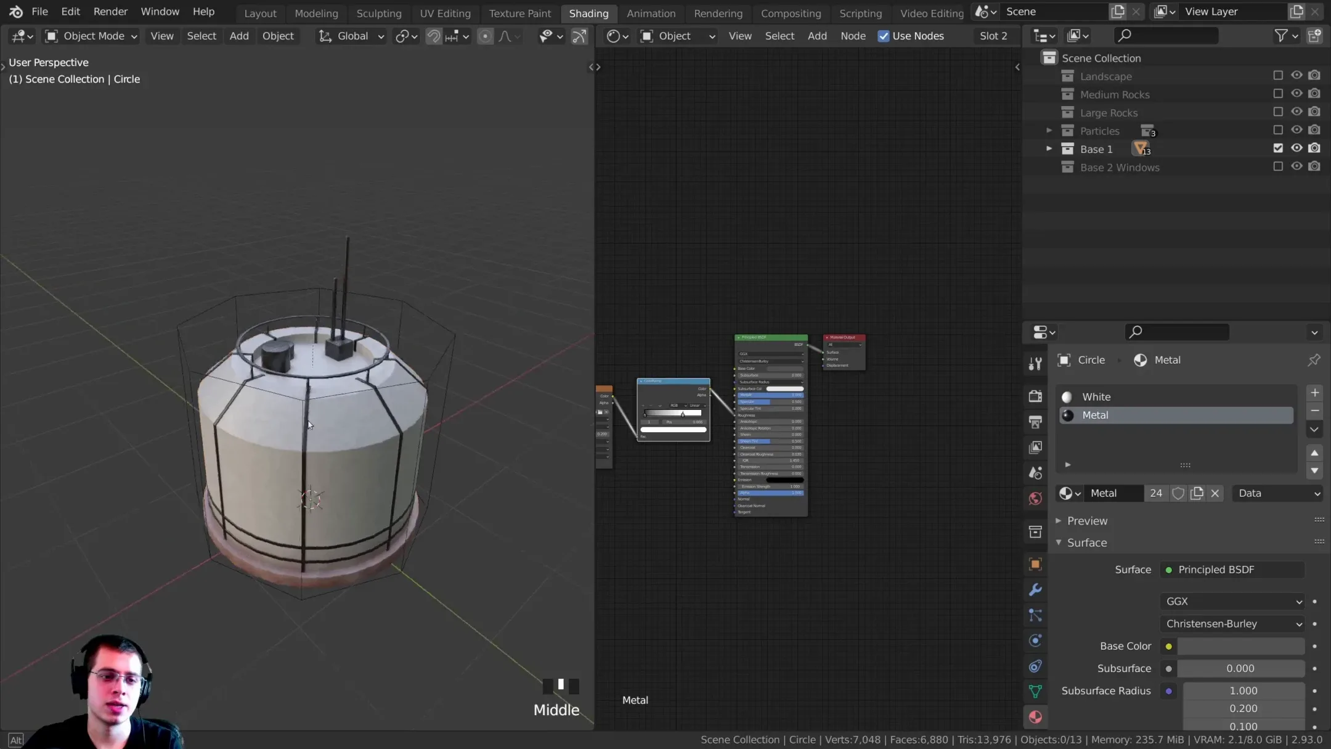Click the Base Color swatch
This screenshot has height=749, width=1331.
point(1240,646)
